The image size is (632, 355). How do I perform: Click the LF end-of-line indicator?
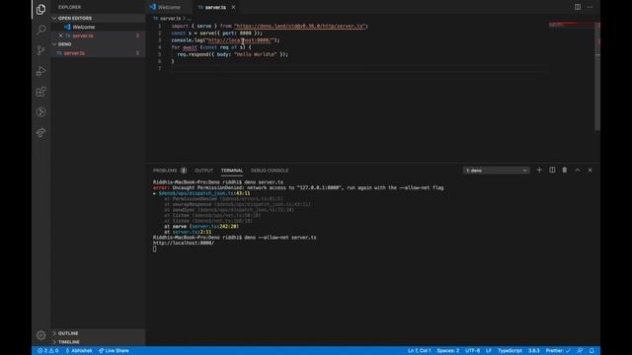[x=489, y=351]
